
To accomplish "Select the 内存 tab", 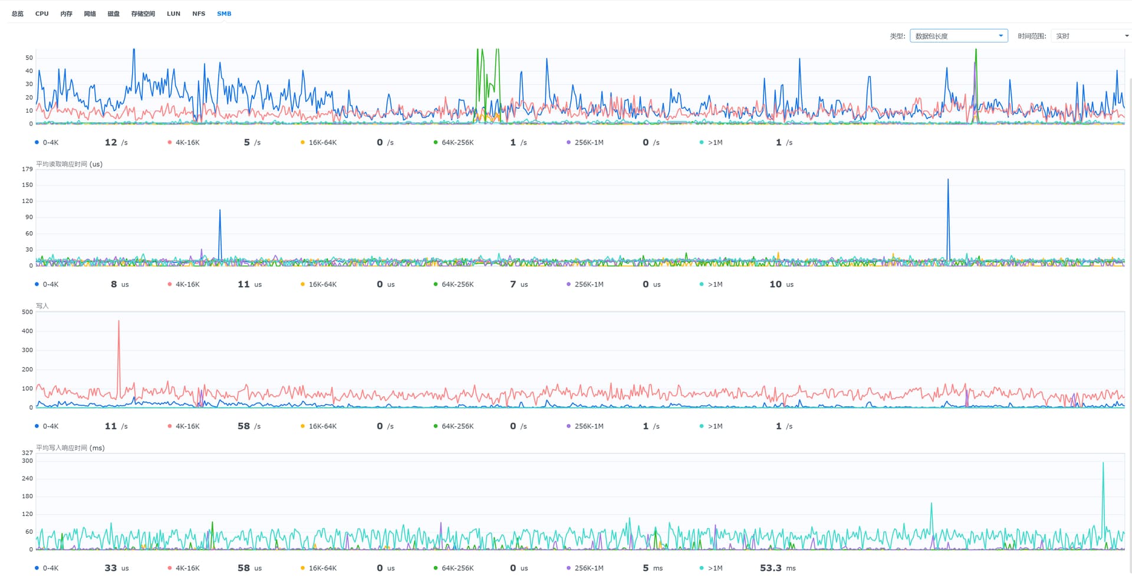I will [66, 14].
